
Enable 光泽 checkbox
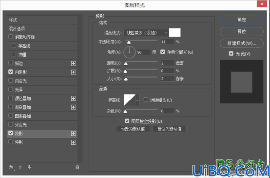point(11,89)
